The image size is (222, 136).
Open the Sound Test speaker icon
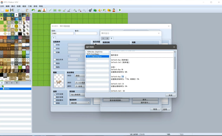click(x=100, y=10)
